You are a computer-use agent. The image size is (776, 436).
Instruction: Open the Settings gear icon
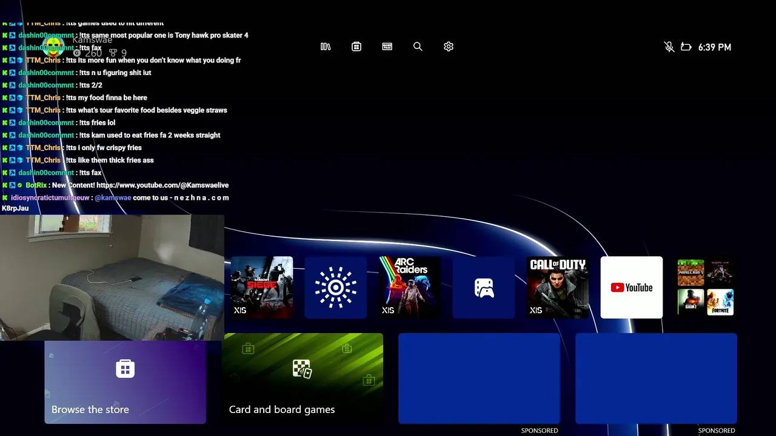tap(449, 47)
